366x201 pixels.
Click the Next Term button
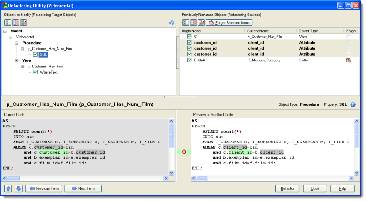pyautogui.click(x=83, y=188)
